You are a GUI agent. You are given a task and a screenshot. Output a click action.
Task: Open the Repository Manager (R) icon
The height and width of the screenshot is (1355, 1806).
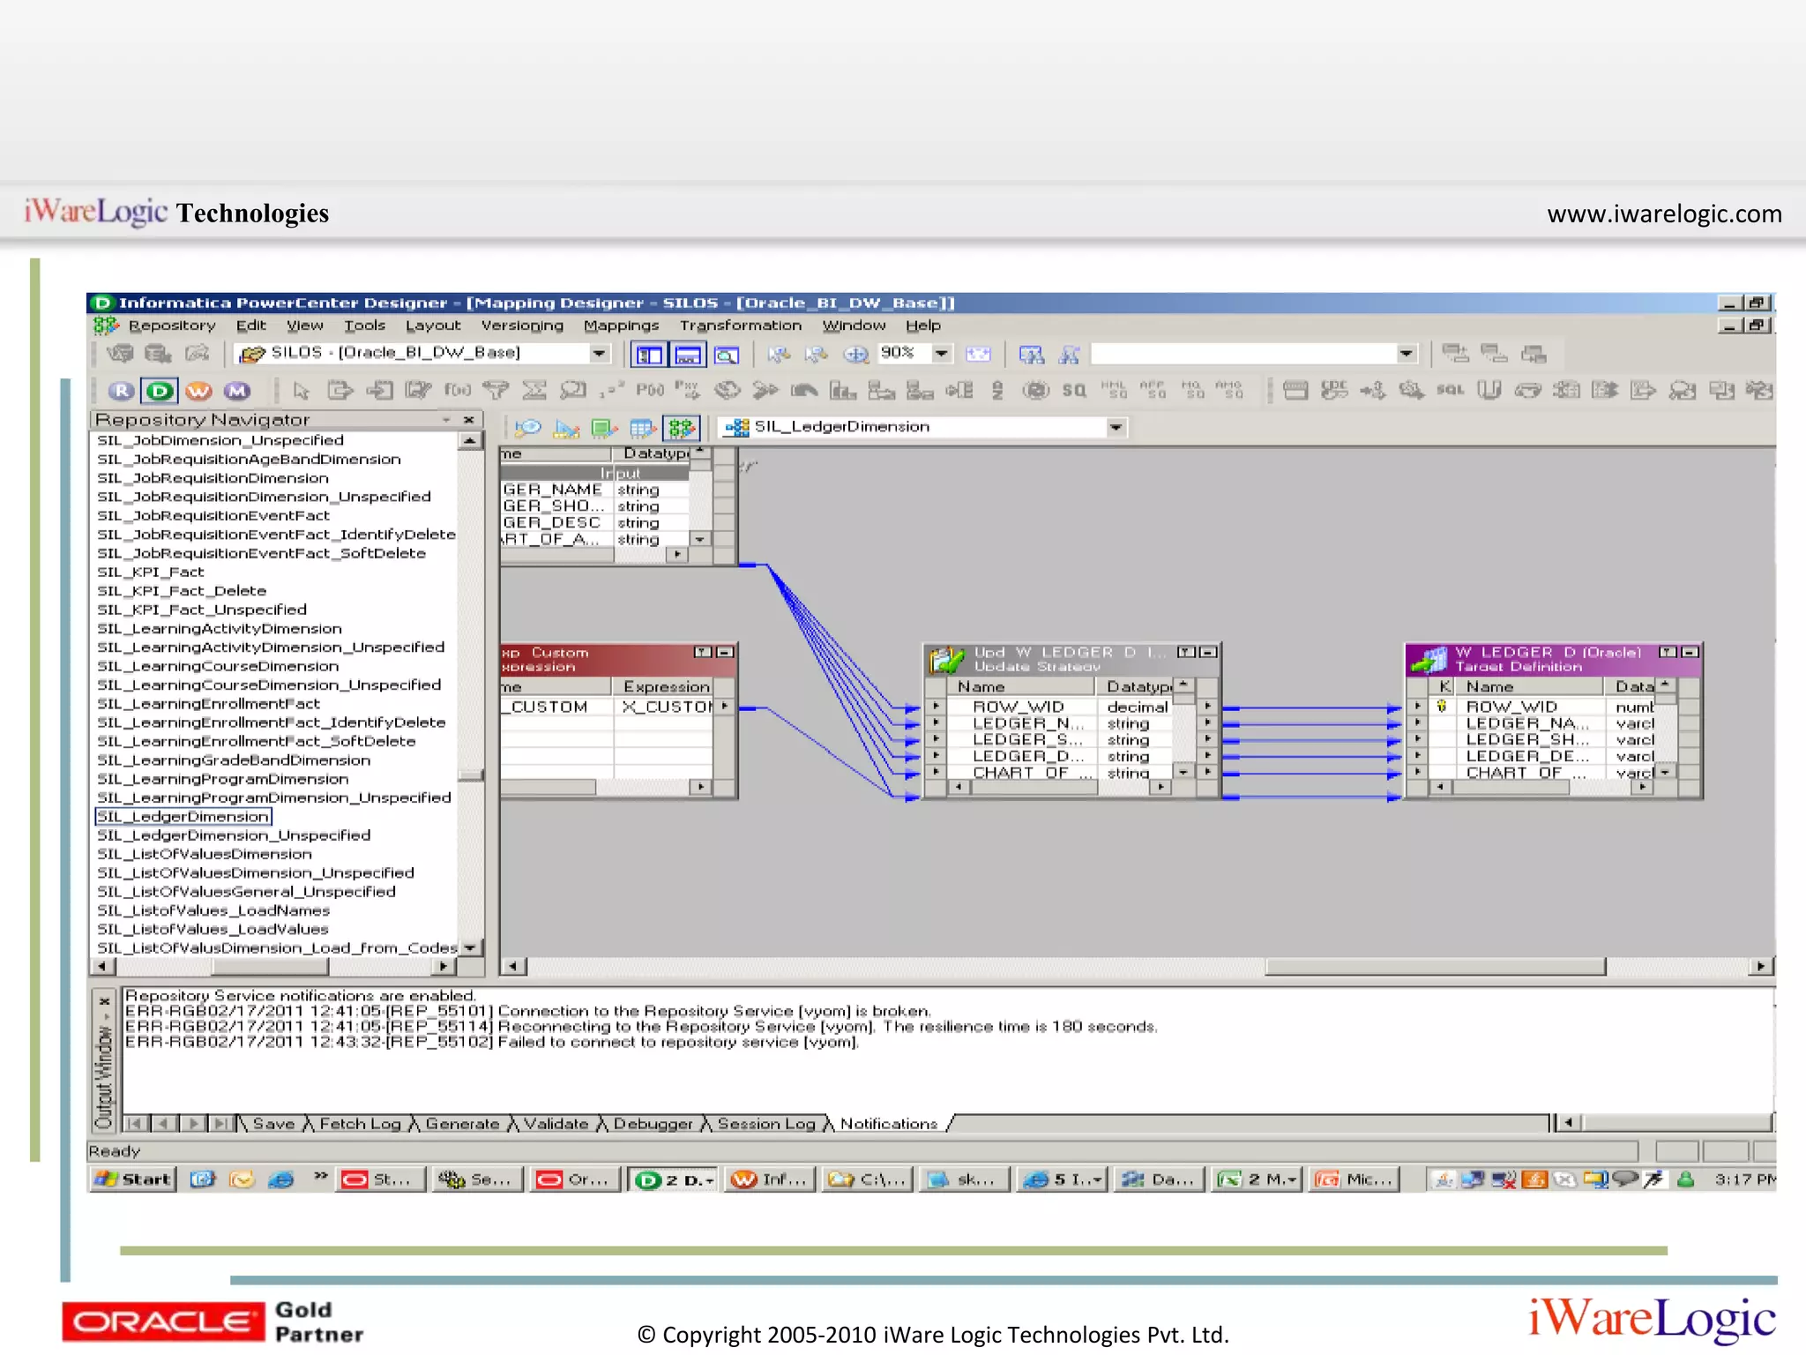coord(122,391)
